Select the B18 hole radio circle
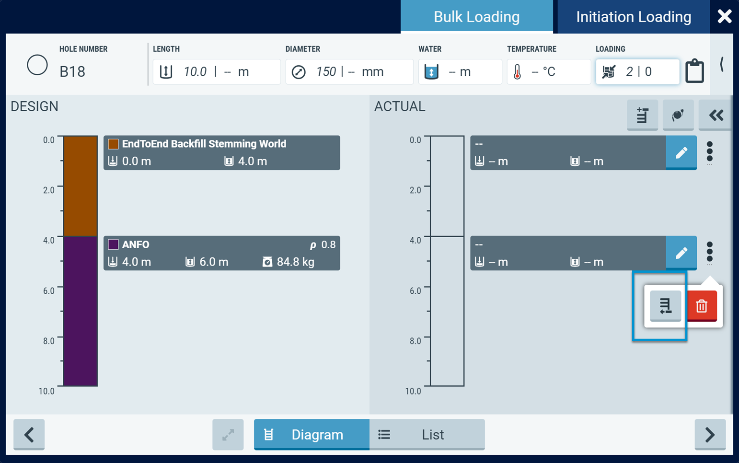 (37, 65)
